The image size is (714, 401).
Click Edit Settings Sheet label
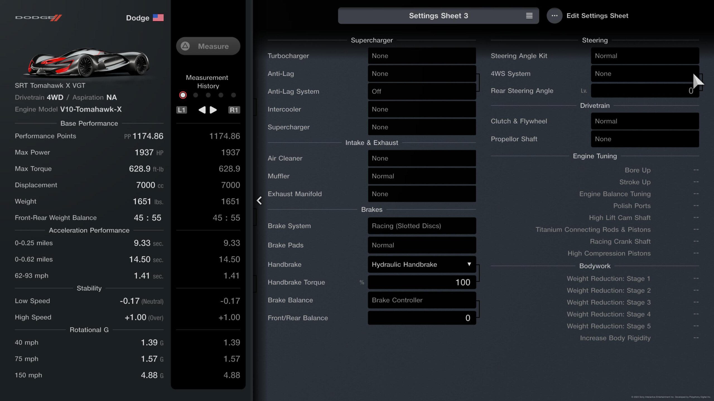click(x=597, y=16)
